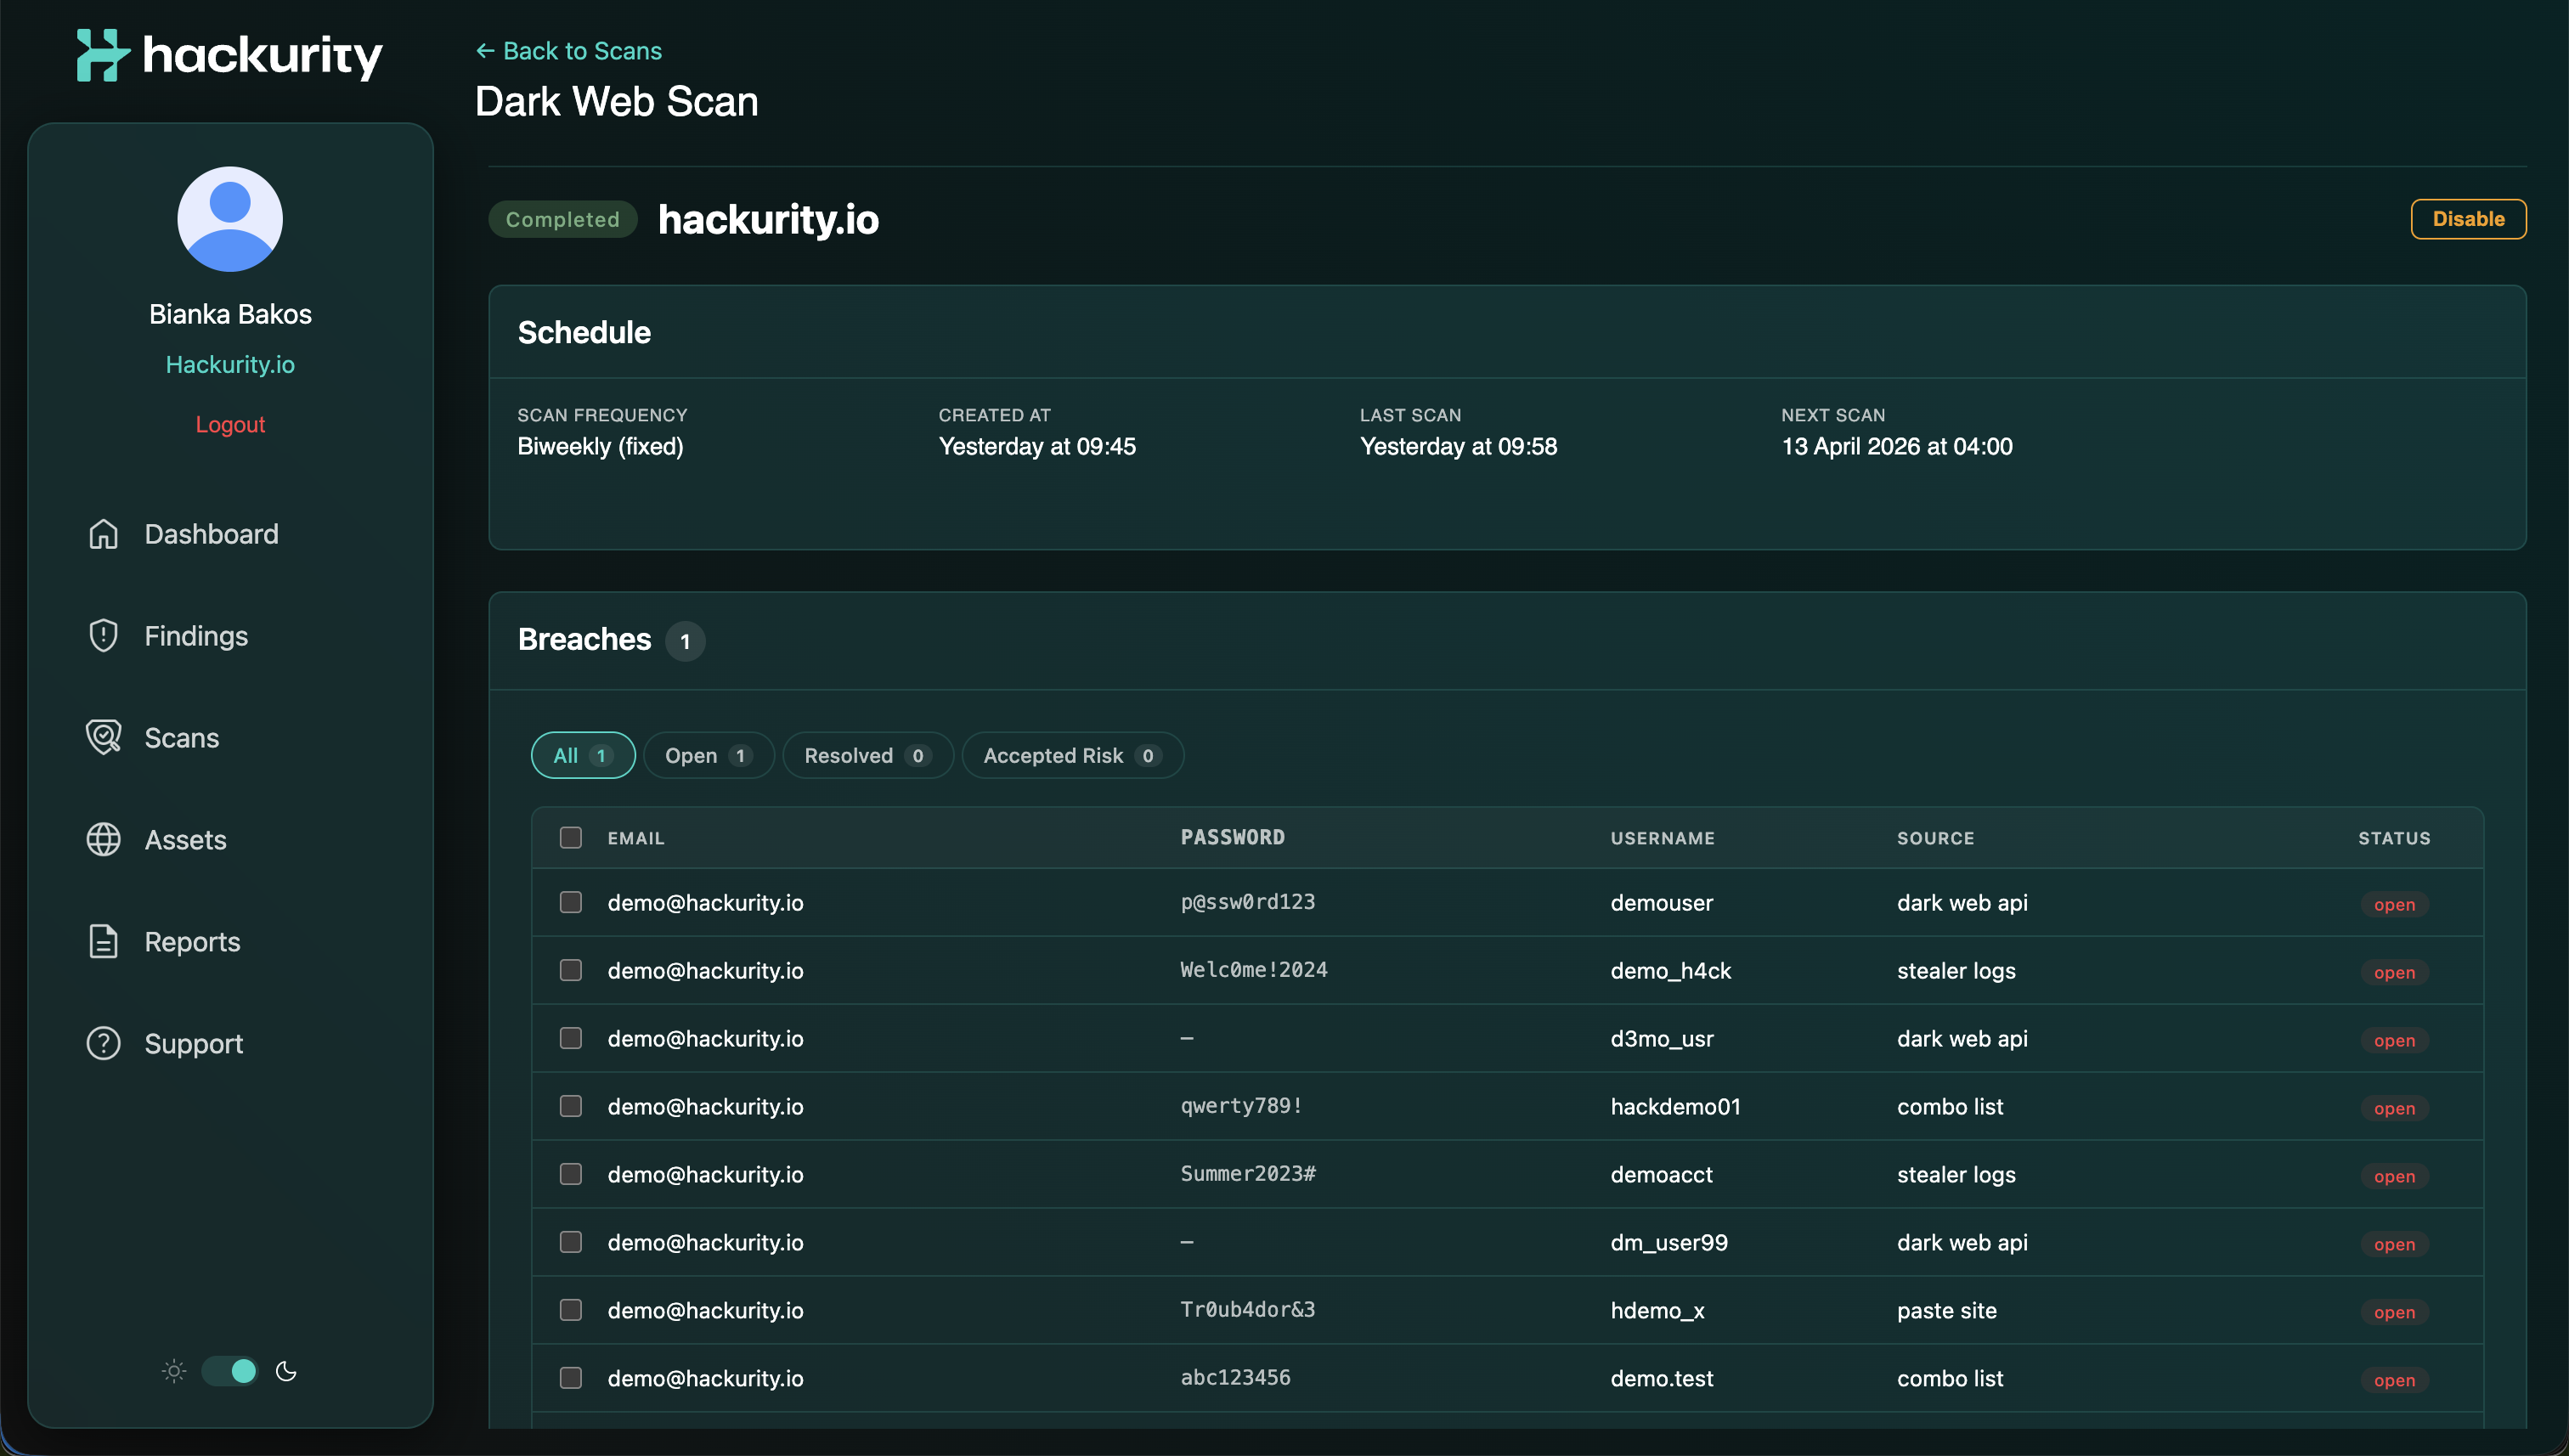Image resolution: width=2569 pixels, height=1456 pixels.
Task: Click the Disable button
Action: [x=2468, y=218]
